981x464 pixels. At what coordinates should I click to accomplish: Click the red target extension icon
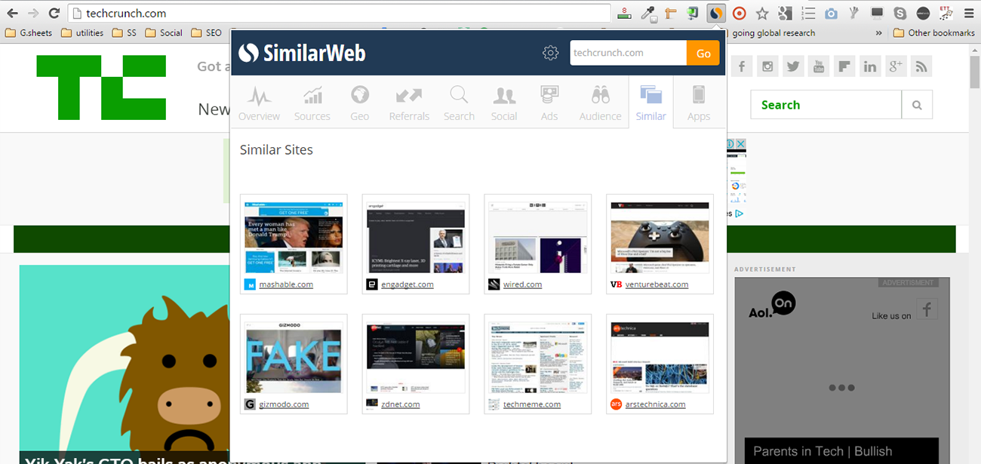coord(740,13)
